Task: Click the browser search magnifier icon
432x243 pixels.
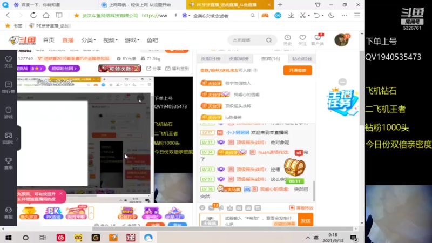Action: 252,16
